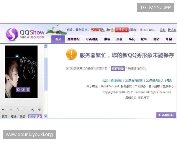Click the red level badge after the username
Screen dimensions: 177x142
(x=96, y=30)
